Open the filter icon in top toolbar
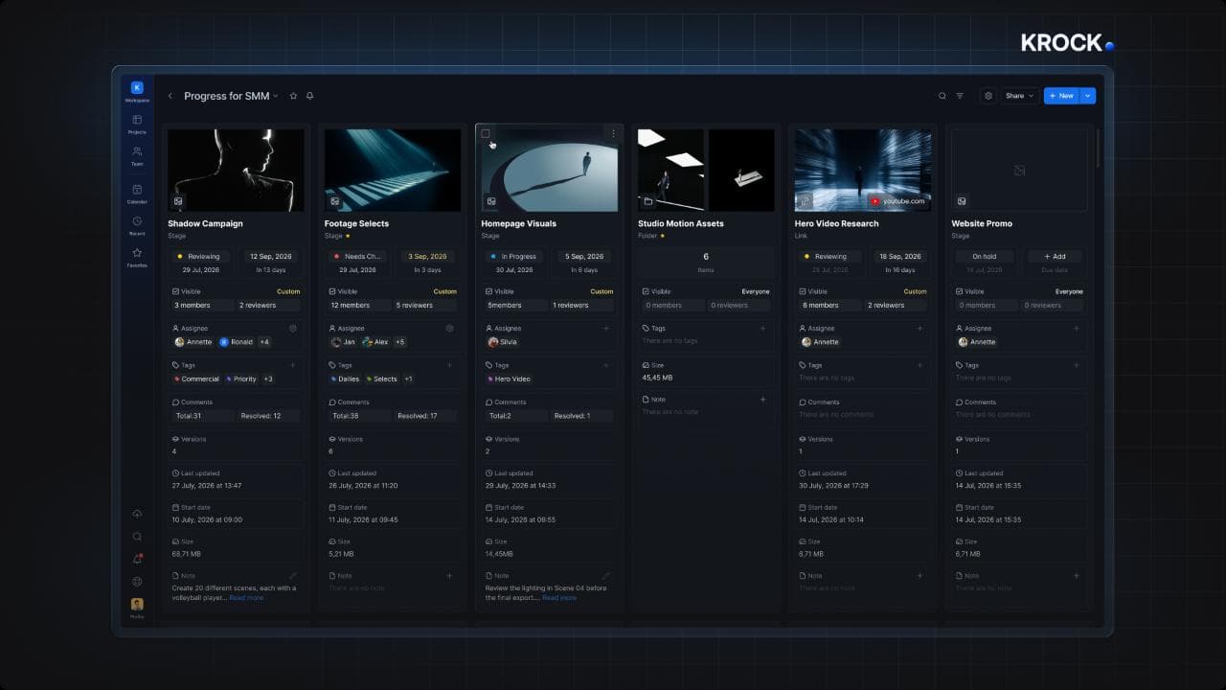This screenshot has width=1226, height=690. pyautogui.click(x=960, y=96)
